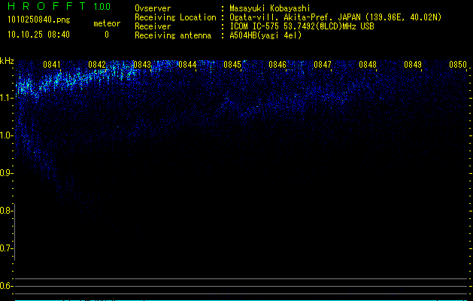Click the Receiving antenna label
The width and height of the screenshot is (473, 301).
tap(173, 35)
